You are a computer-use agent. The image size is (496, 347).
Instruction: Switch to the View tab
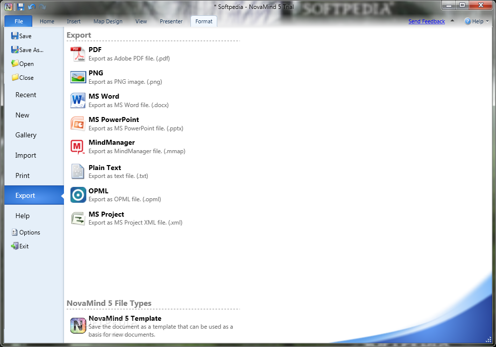pos(141,21)
